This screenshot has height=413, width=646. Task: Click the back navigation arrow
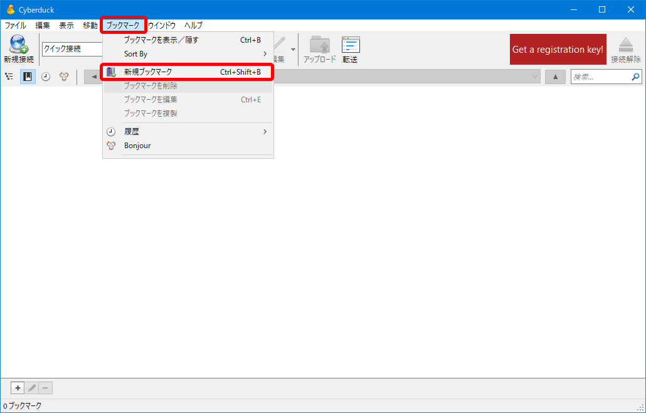point(93,77)
